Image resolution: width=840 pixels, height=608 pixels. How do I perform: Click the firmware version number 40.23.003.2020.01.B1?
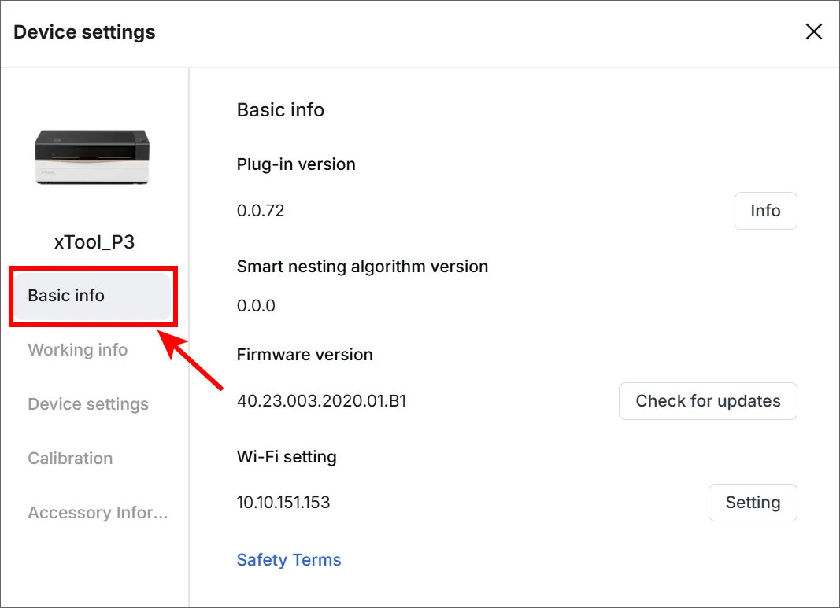pyautogui.click(x=321, y=401)
